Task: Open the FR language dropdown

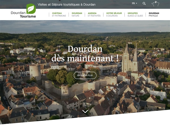Action: point(134,3)
